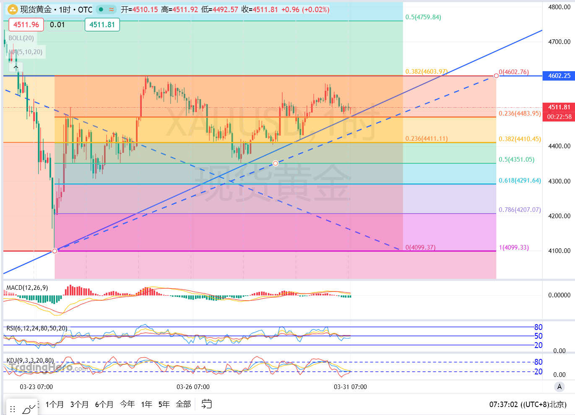Click the 低=4492.57 low value
Image resolution: width=575 pixels, height=415 pixels.
click(x=220, y=9)
